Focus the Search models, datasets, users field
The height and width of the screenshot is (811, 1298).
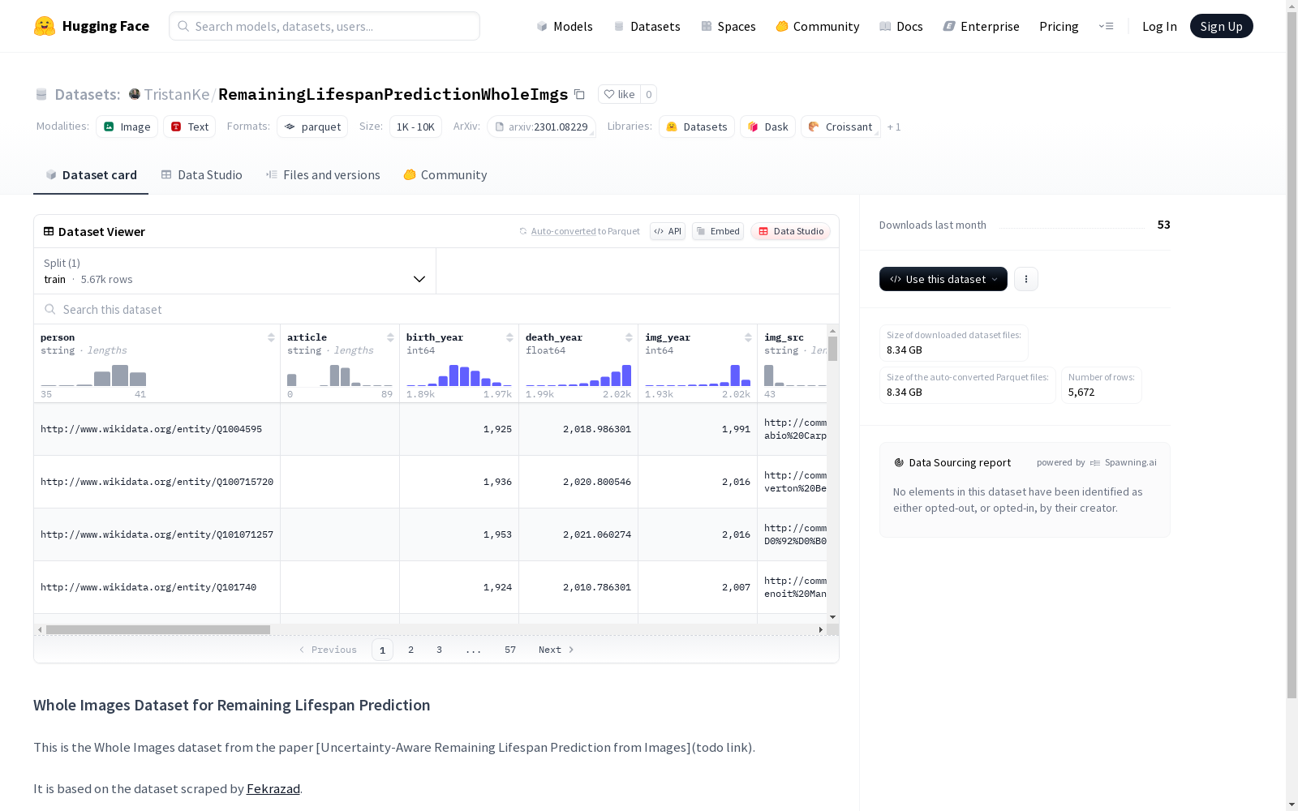tap(324, 26)
